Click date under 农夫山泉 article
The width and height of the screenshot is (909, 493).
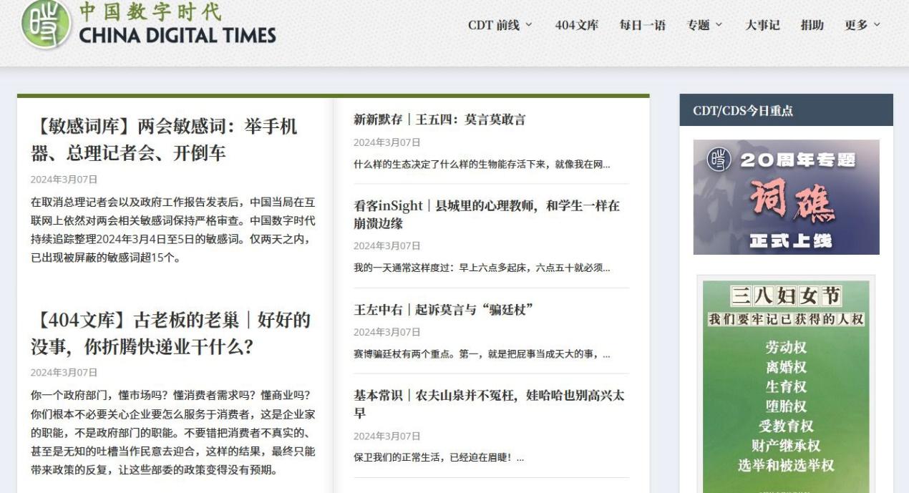(x=387, y=436)
